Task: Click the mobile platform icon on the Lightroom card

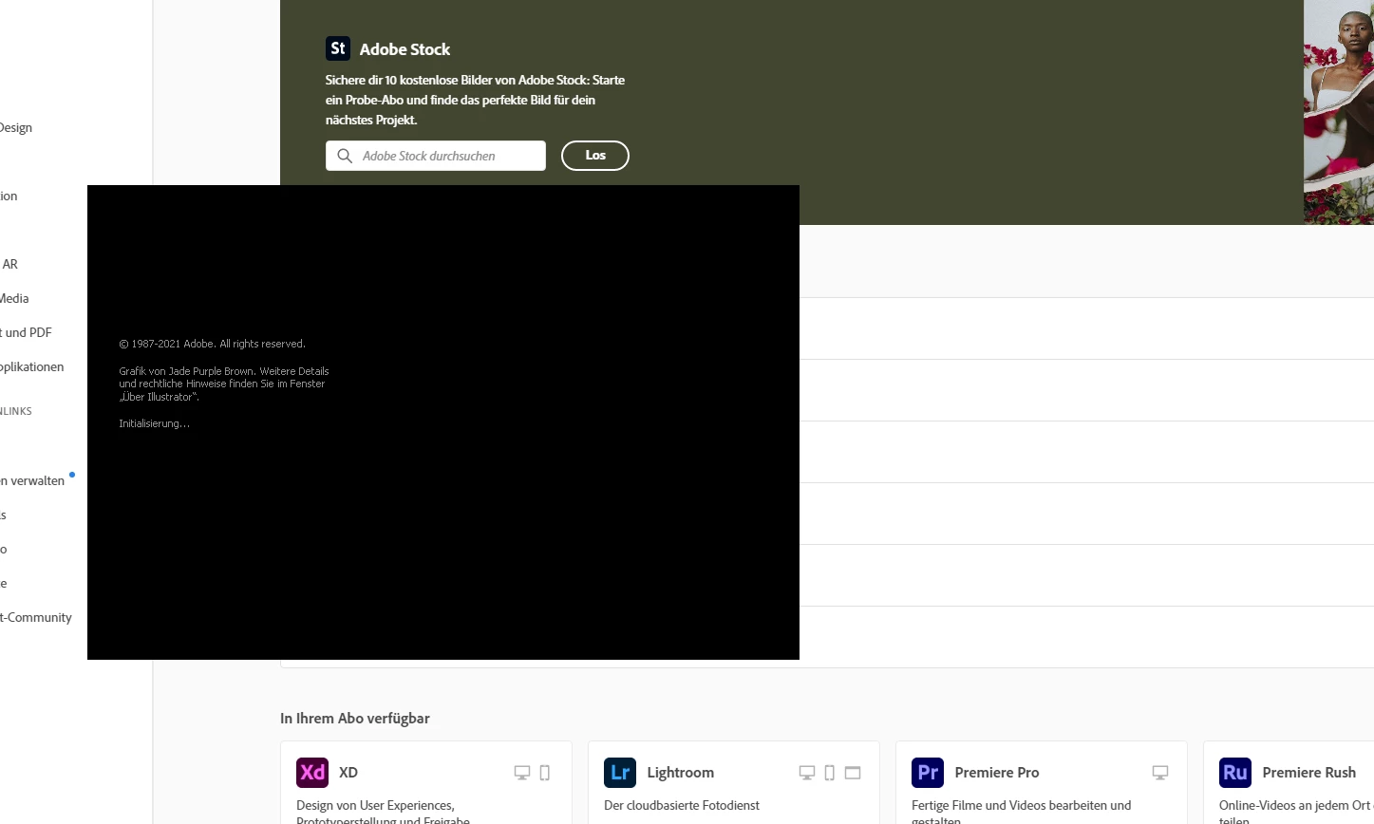Action: click(830, 773)
